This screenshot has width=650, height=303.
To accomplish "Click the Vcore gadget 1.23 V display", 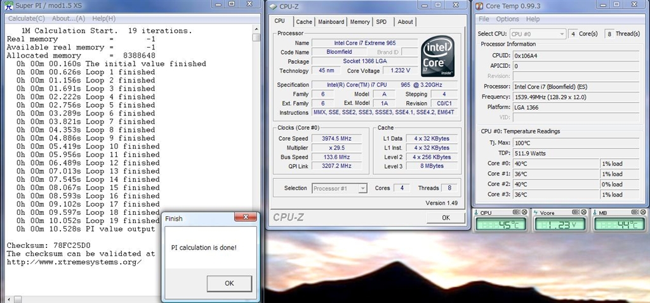I will [x=560, y=224].
